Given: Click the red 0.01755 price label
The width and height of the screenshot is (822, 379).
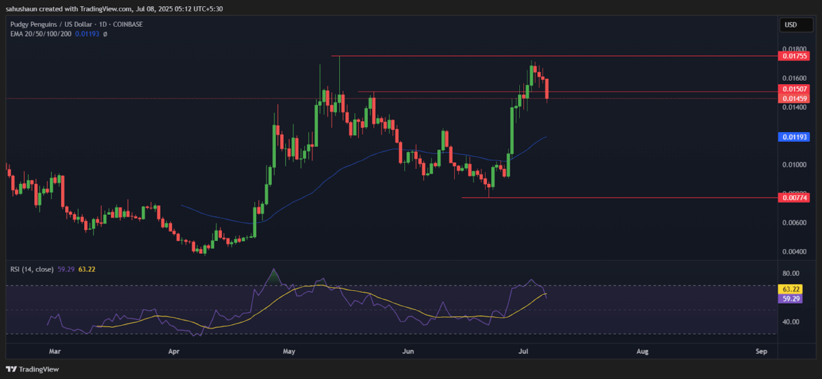Looking at the screenshot, I should [795, 57].
